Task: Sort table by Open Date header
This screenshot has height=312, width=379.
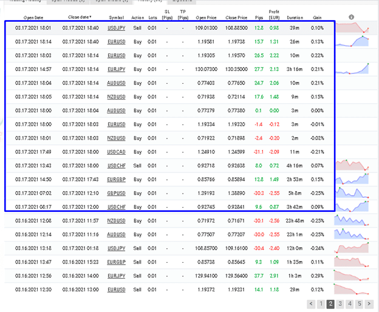Action: click(33, 18)
